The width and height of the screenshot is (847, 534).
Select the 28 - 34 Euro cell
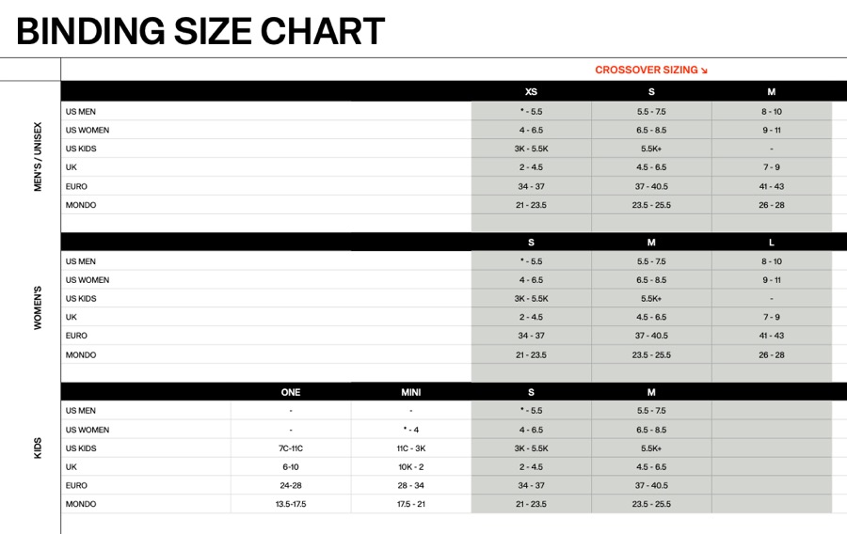[410, 486]
